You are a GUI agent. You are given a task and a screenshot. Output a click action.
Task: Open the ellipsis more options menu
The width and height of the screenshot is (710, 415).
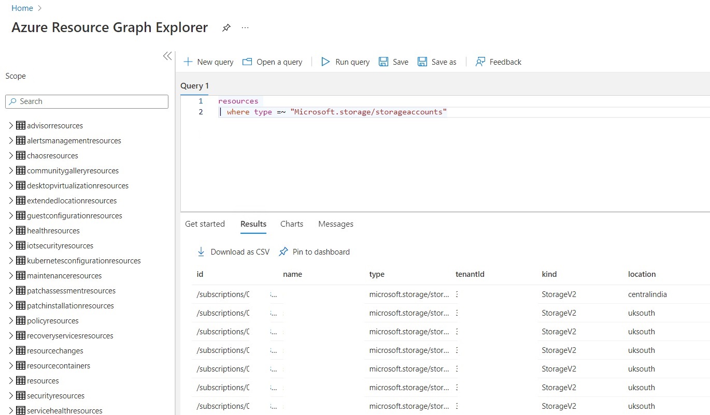coord(245,28)
